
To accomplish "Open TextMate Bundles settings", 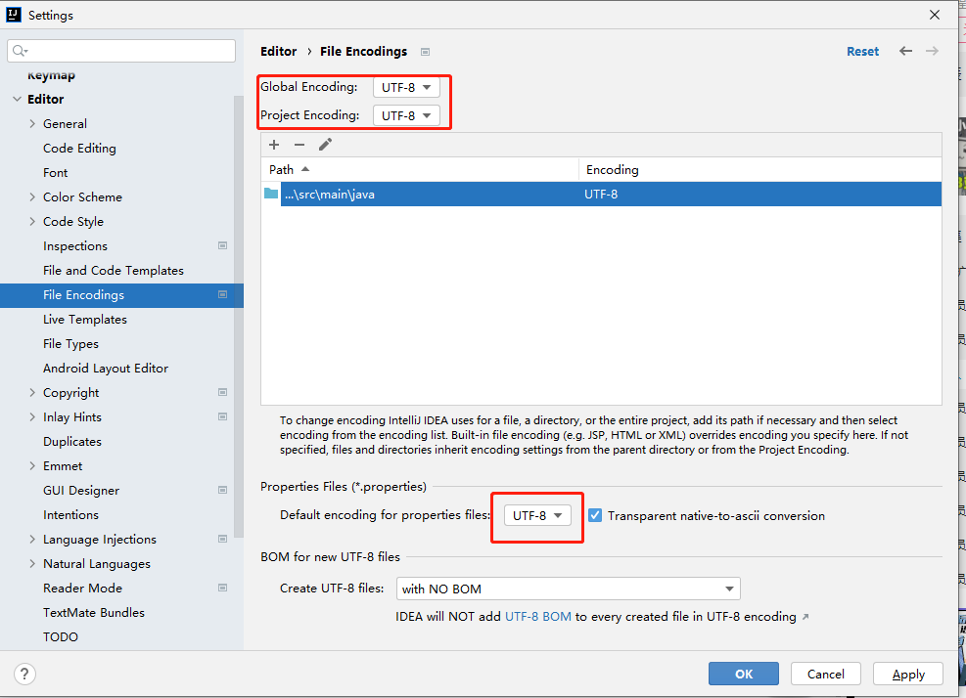I will 94,612.
